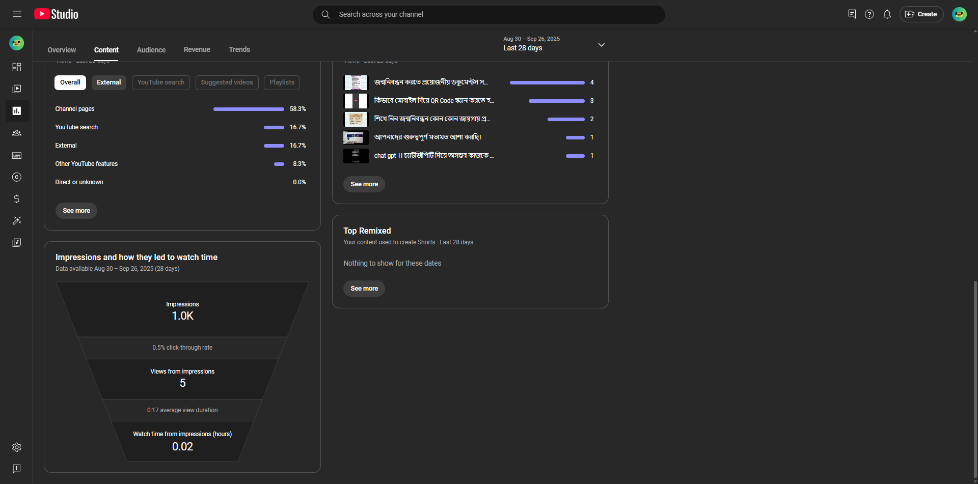Viewport: 978px width, 484px height.
Task: Select the YouTube search filter chip
Action: pyautogui.click(x=160, y=82)
